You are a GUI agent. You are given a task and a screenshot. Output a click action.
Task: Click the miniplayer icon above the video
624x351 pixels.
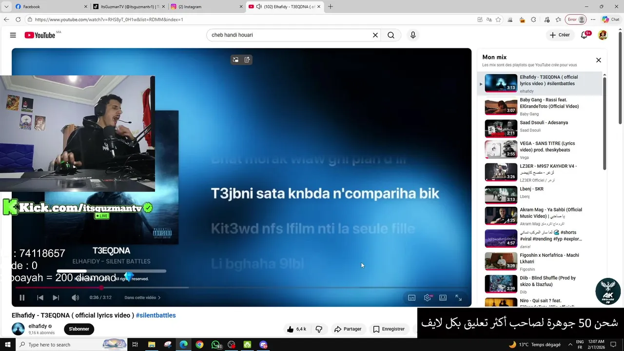(x=235, y=59)
